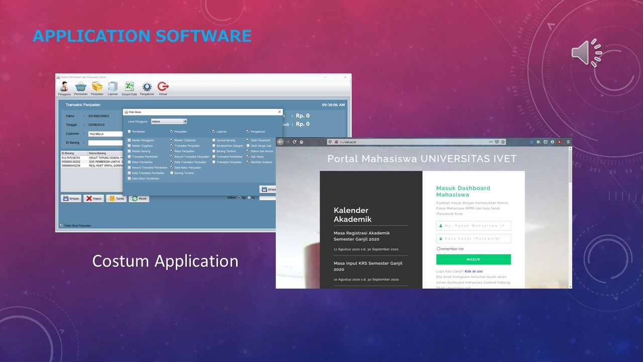This screenshot has height=362, width=643.
Task: Open the Penjualan toolbar icon
Action: click(x=97, y=88)
